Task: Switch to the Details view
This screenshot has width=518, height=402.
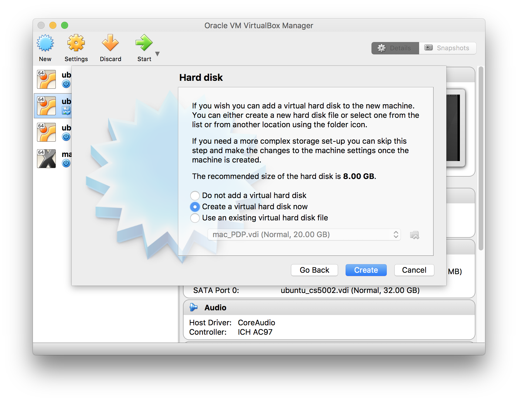Action: [395, 48]
